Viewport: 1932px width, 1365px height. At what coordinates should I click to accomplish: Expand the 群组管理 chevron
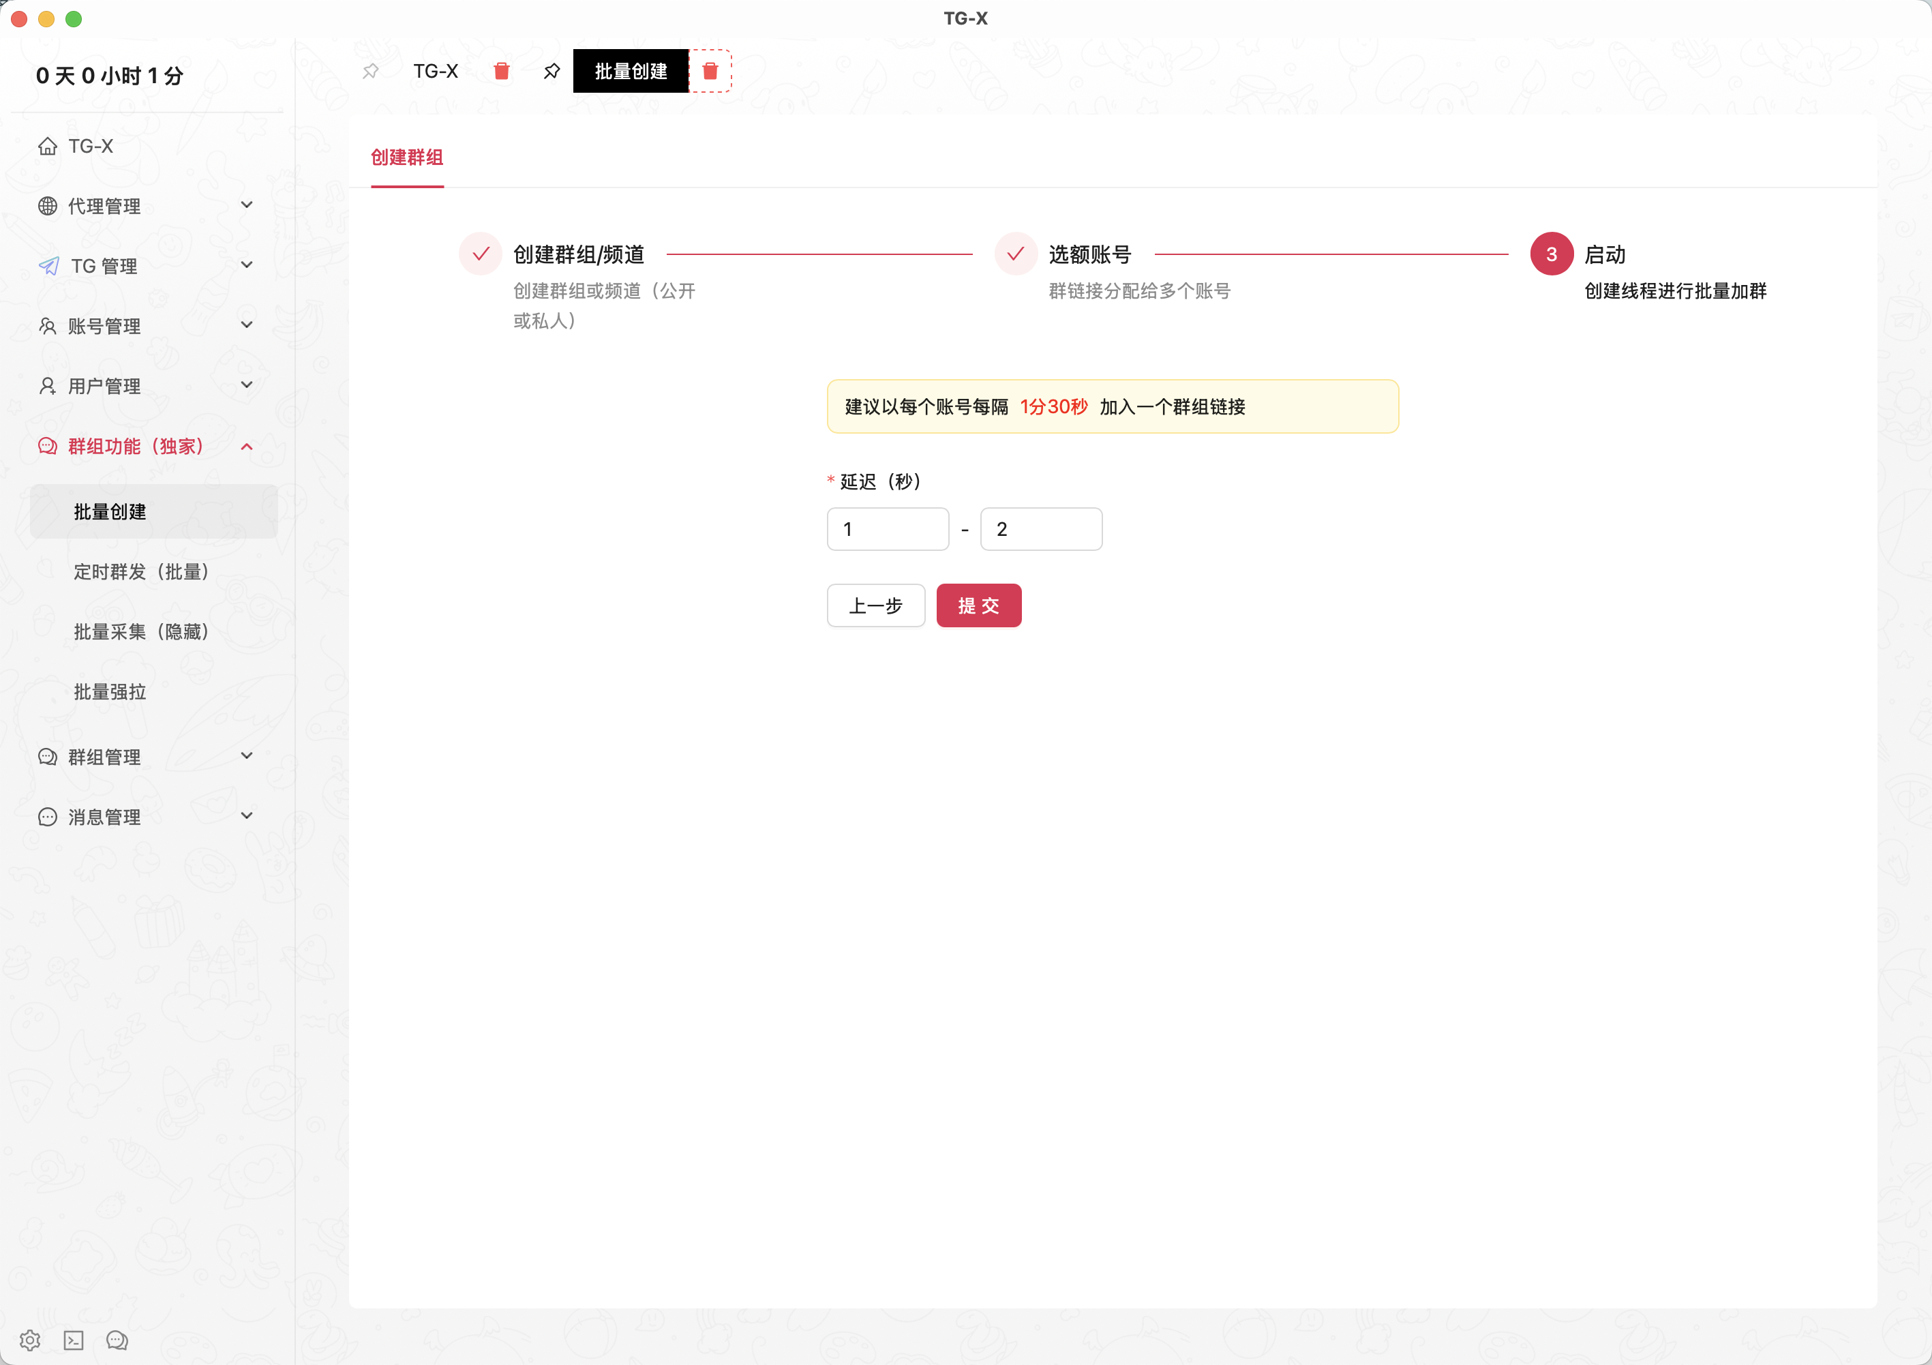(x=247, y=755)
